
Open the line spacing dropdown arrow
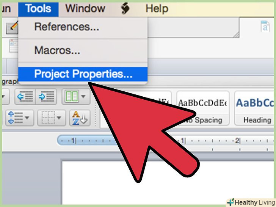point(27,118)
